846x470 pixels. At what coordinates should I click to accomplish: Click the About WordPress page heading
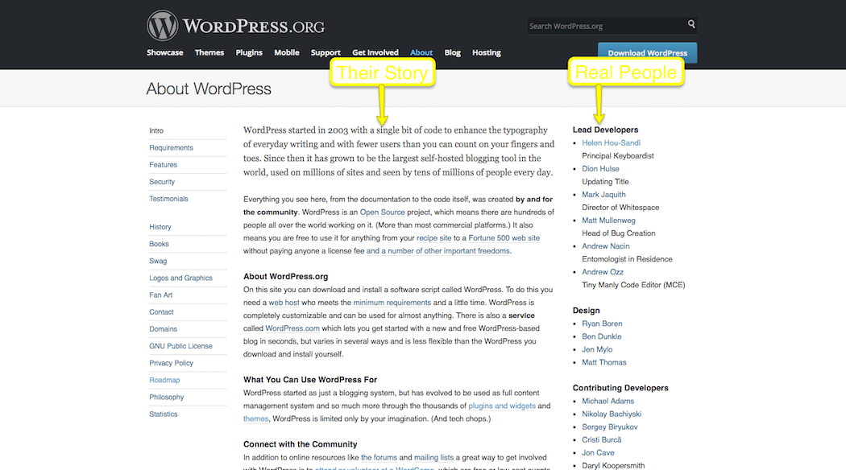(x=209, y=89)
